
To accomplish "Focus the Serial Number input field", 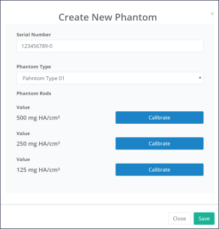I will coord(110,46).
